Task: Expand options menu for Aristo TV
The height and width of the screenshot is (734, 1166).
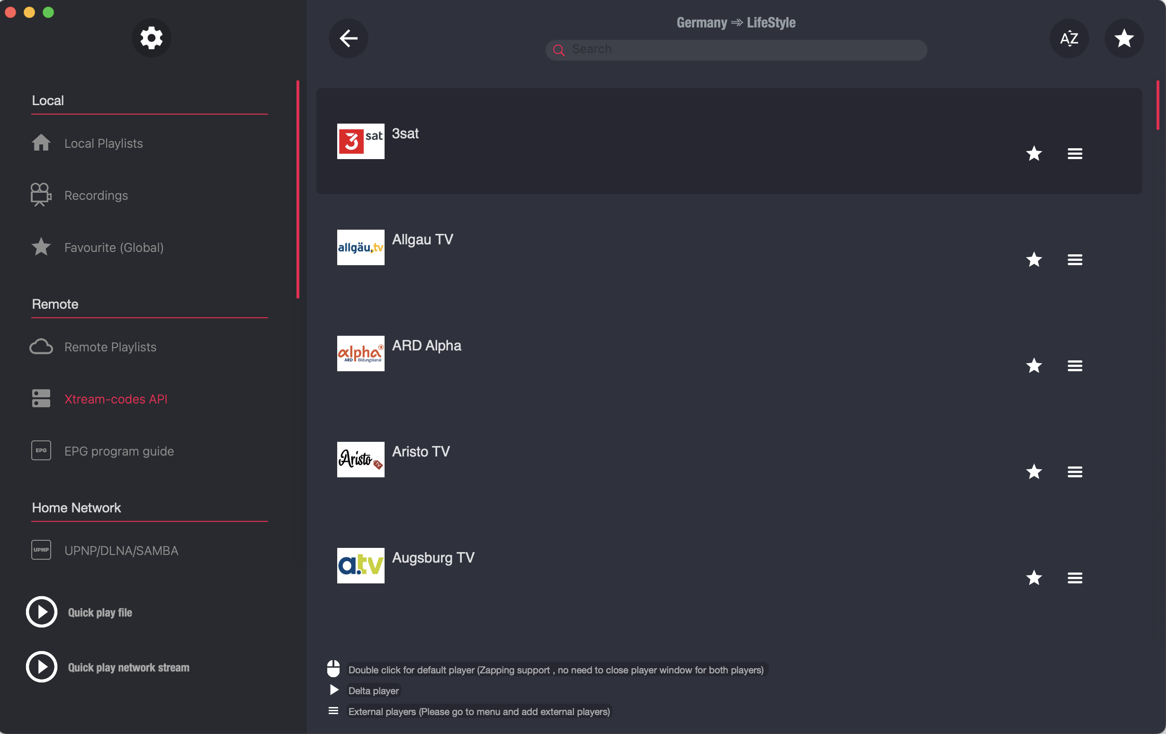Action: [1076, 470]
